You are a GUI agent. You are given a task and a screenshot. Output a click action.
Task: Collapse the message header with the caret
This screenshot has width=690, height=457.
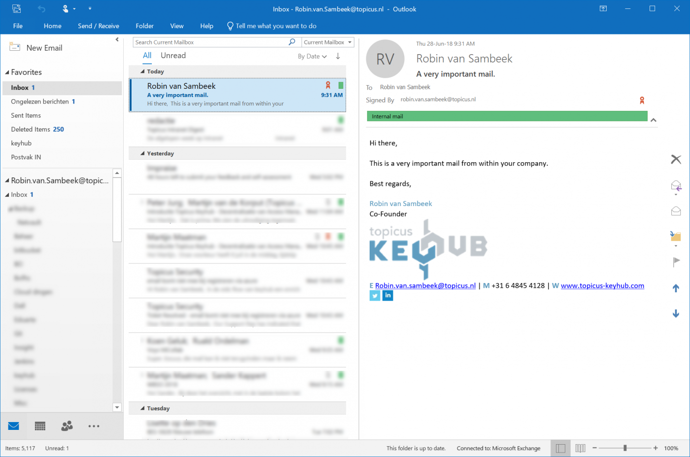coord(654,120)
